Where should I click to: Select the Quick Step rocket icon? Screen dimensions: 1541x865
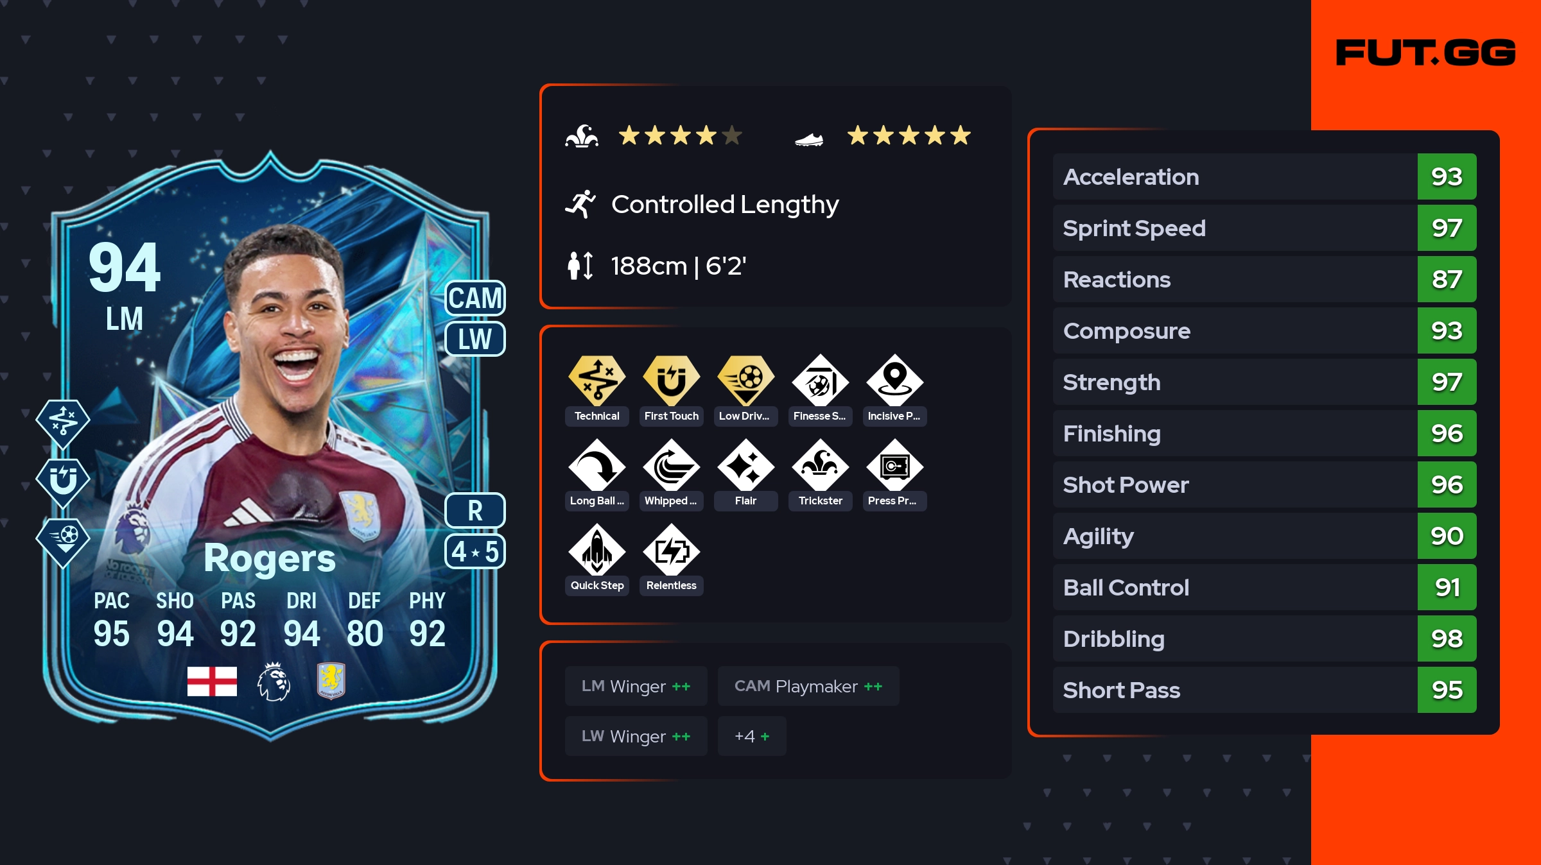[x=596, y=551]
